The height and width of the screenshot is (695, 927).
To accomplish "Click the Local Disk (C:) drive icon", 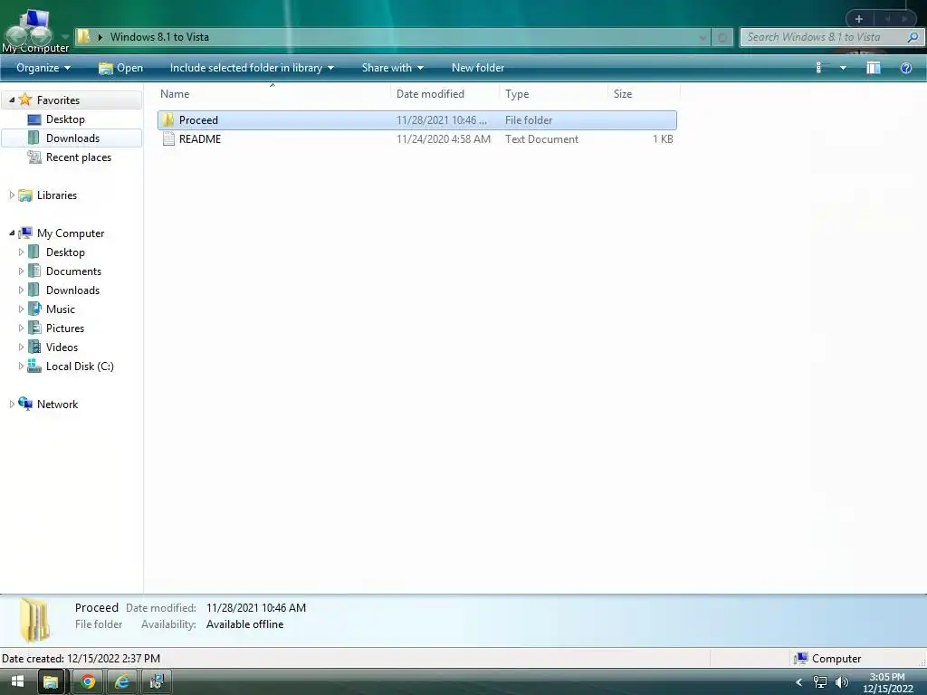I will (x=34, y=366).
